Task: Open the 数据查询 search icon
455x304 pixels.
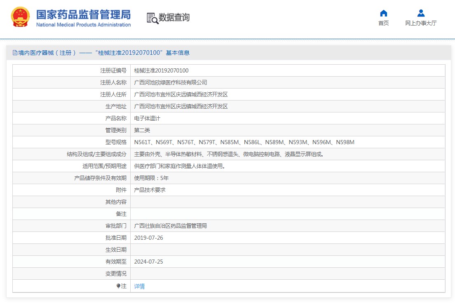Action: (152, 18)
